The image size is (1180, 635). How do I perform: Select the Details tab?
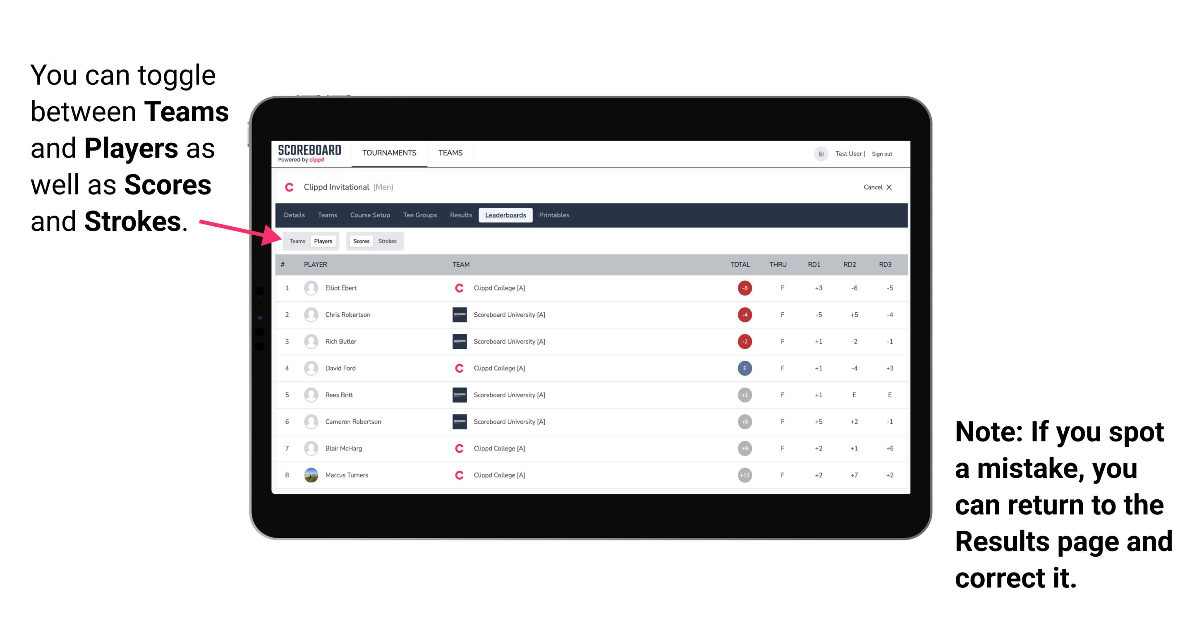tap(294, 214)
